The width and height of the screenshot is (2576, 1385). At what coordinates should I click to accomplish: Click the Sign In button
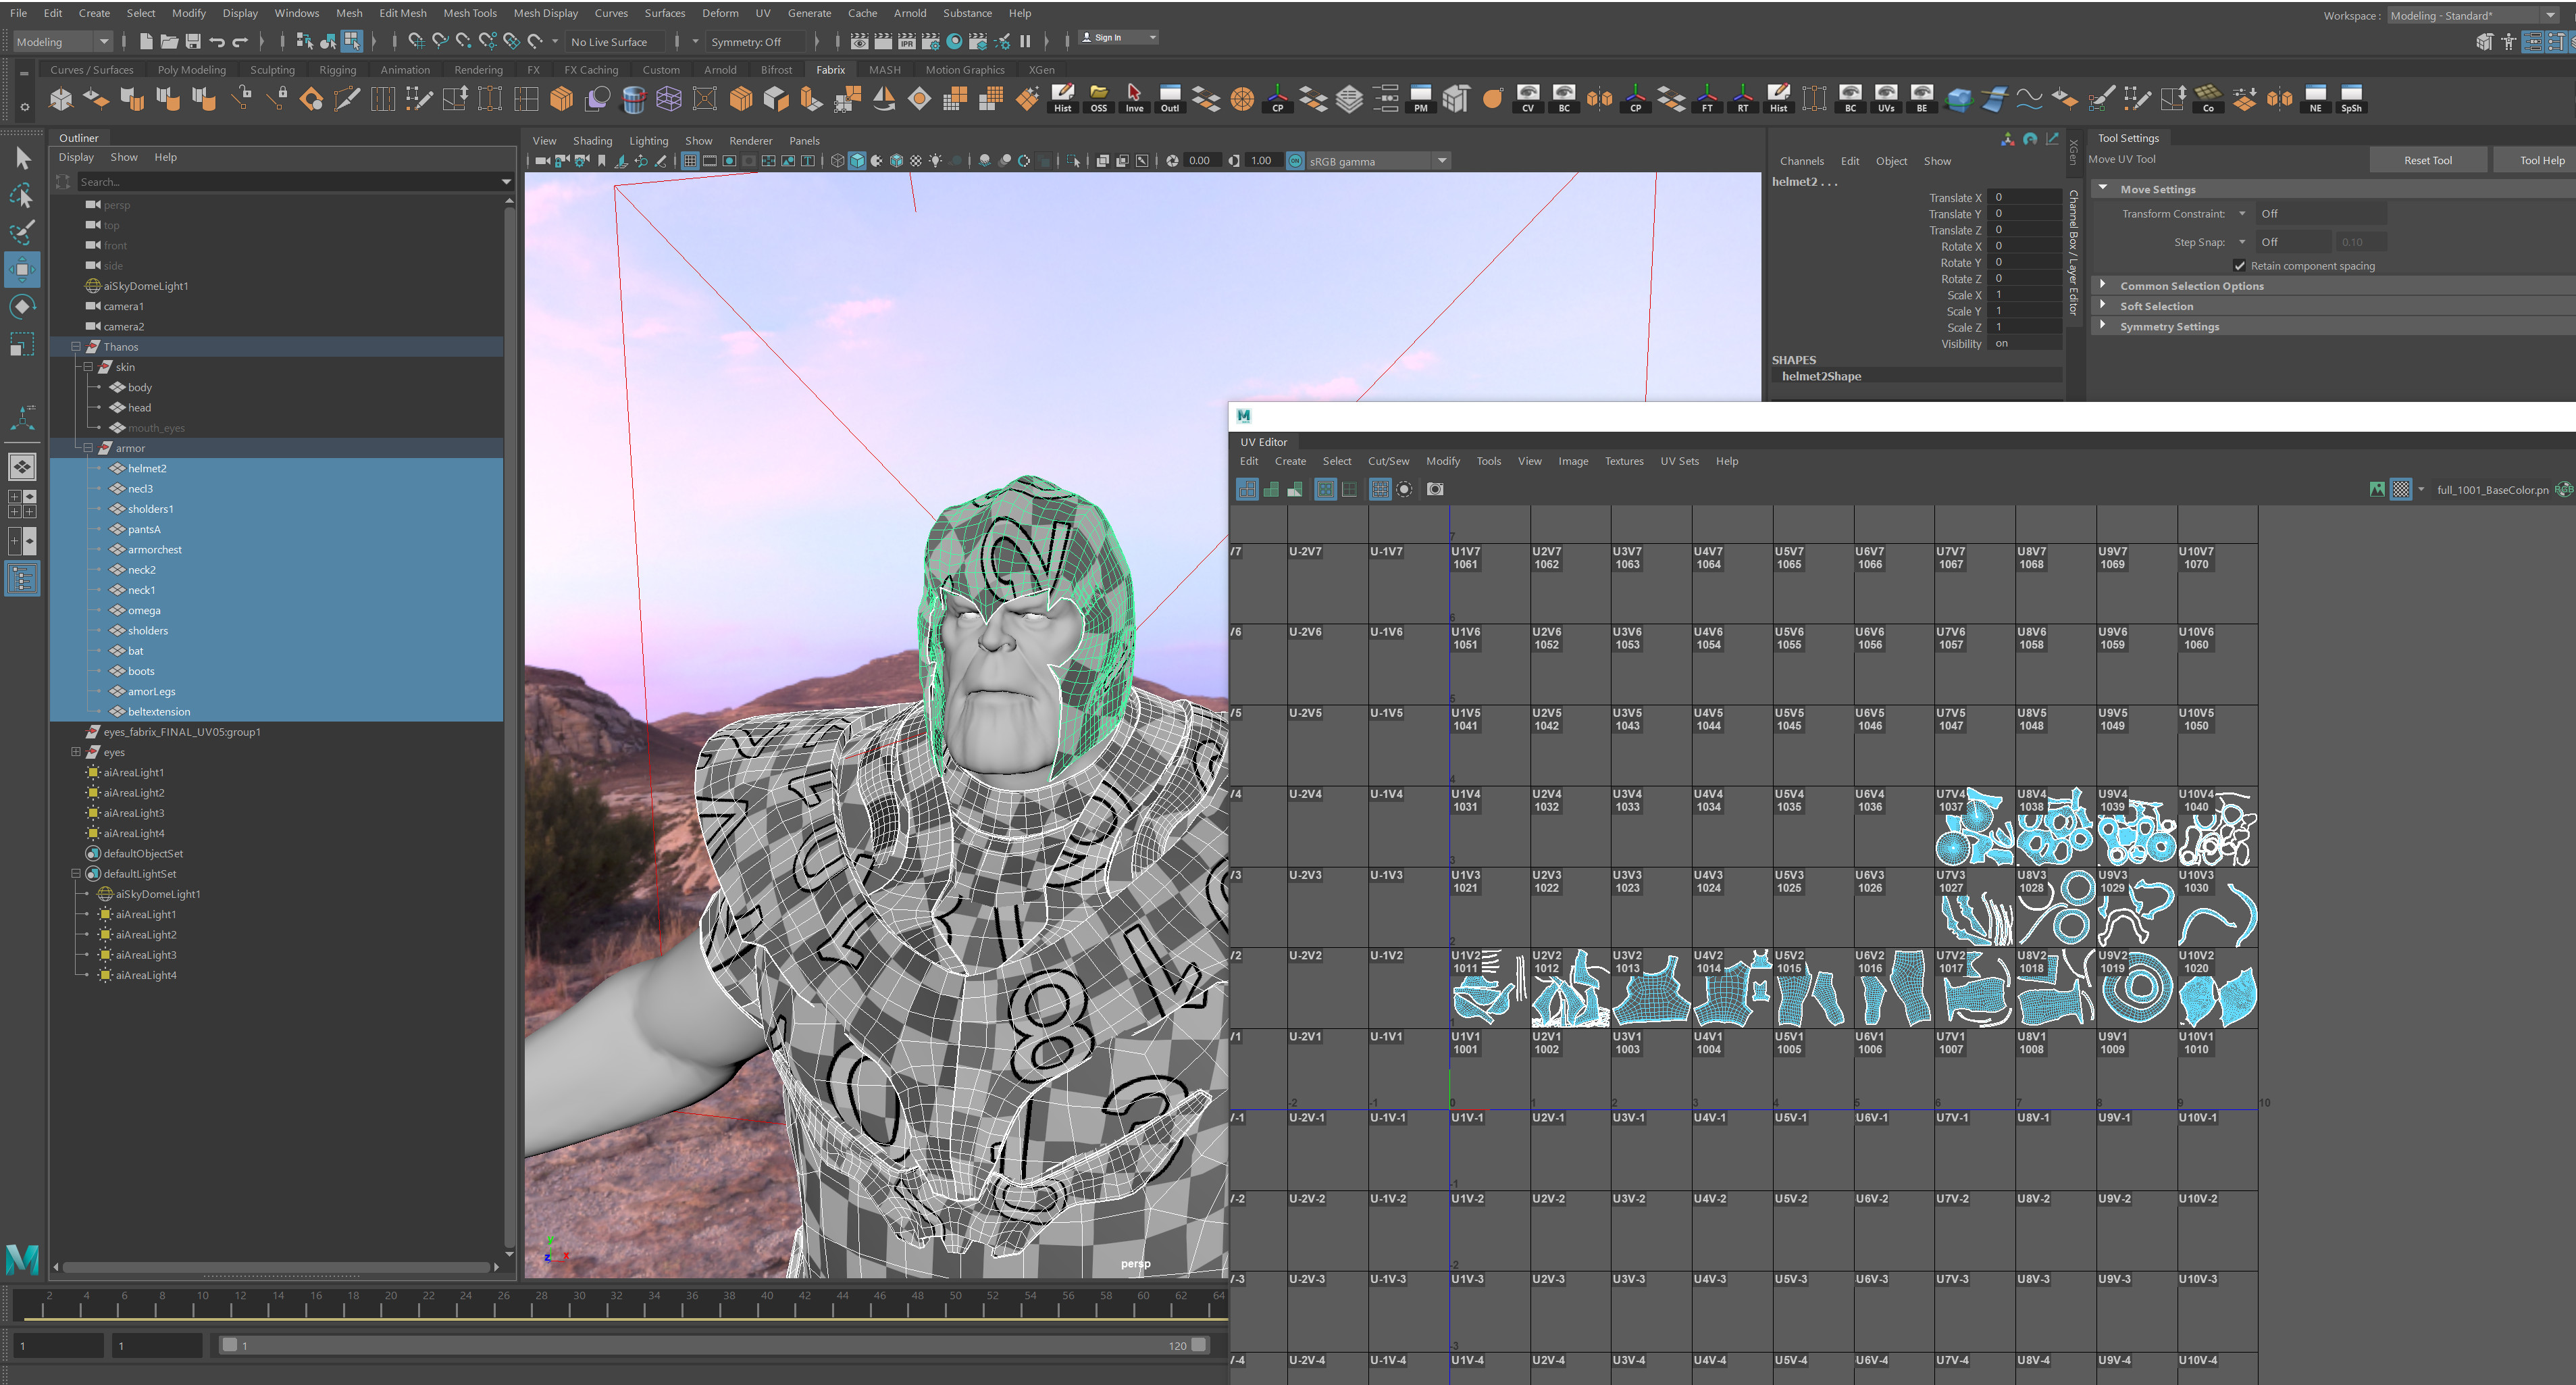click(1118, 38)
